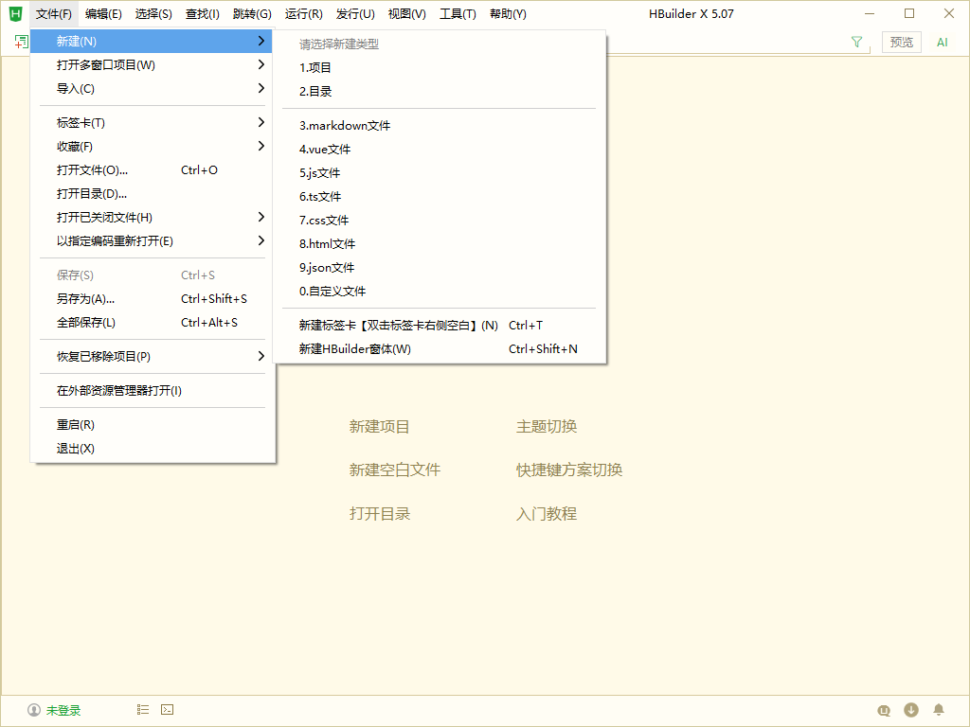
Task: Open the 查找(I) menu
Action: coord(203,13)
